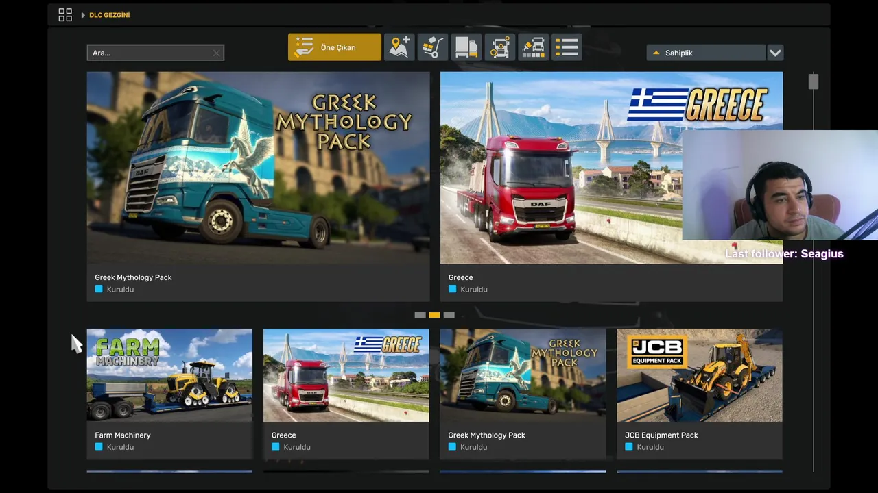Click the vertical scrollbar handle
The width and height of the screenshot is (878, 493).
(814, 81)
